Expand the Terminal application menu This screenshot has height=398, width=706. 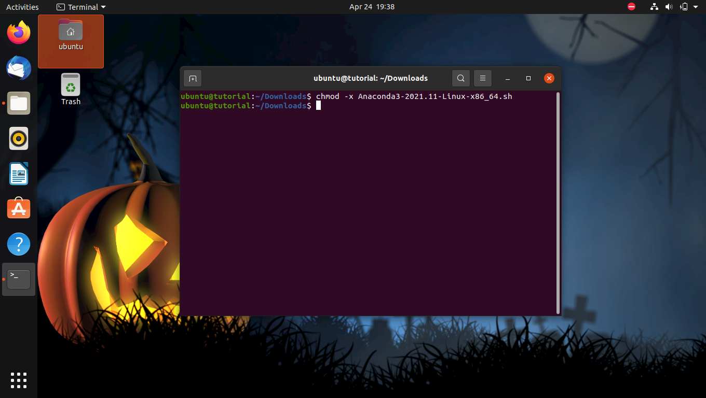point(80,7)
